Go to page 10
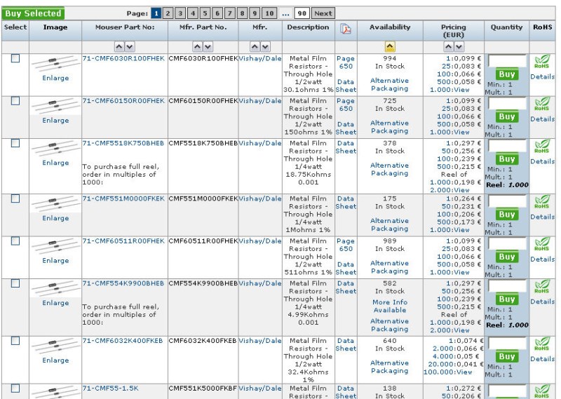 point(269,13)
